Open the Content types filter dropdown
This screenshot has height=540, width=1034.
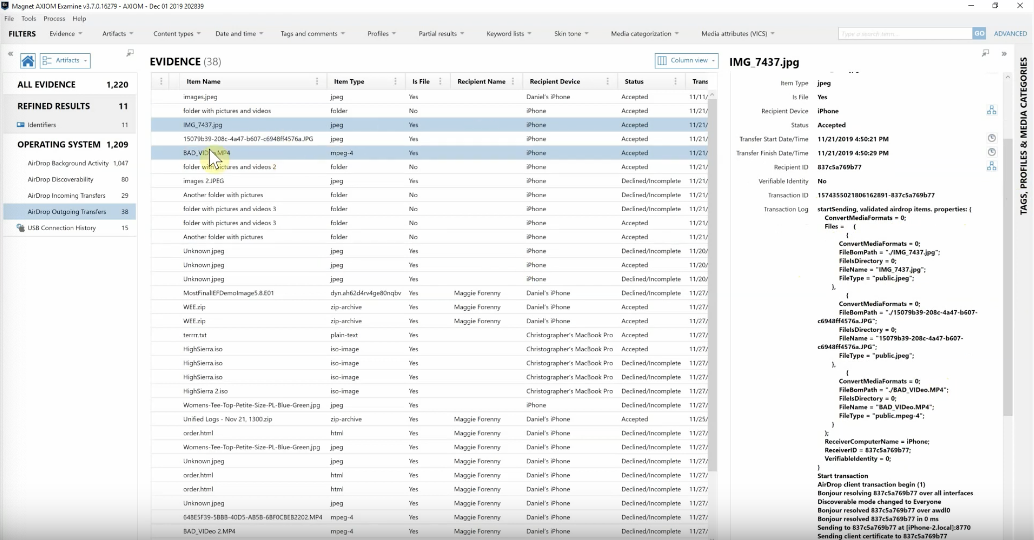coord(177,33)
